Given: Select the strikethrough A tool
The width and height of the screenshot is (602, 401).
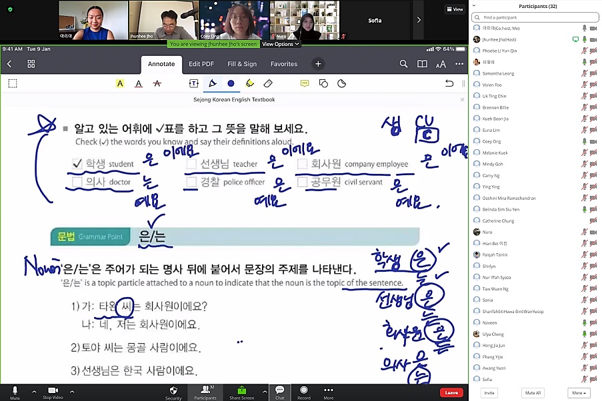Looking at the screenshot, I should [157, 83].
